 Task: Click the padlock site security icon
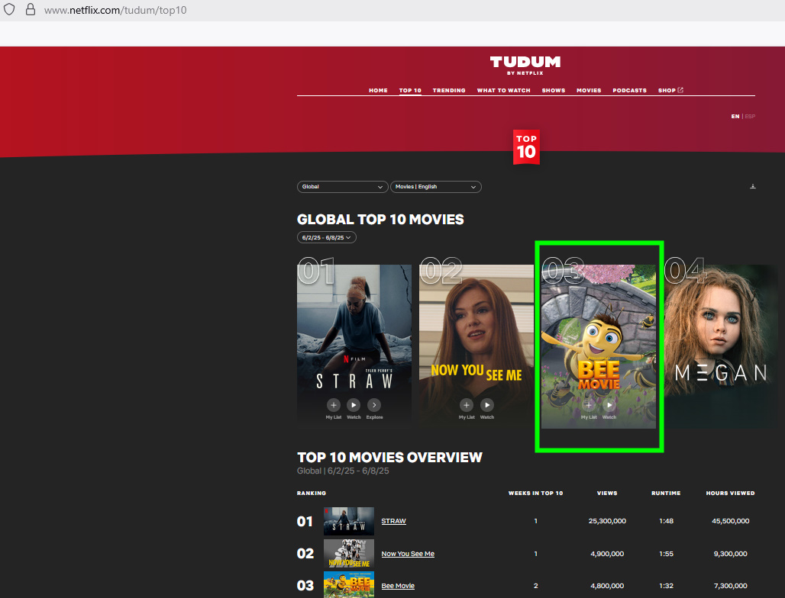[x=31, y=9]
